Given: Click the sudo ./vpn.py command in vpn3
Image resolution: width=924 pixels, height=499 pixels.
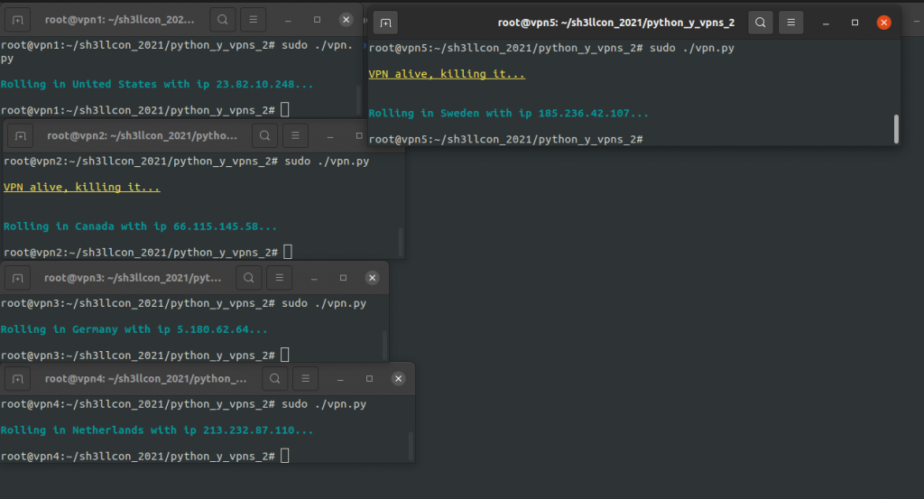Looking at the screenshot, I should 324,303.
